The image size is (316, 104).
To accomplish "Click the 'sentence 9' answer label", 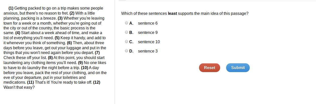I will 148,33.
